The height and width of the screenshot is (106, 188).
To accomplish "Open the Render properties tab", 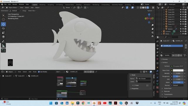I will pyautogui.click(x=157, y=46).
